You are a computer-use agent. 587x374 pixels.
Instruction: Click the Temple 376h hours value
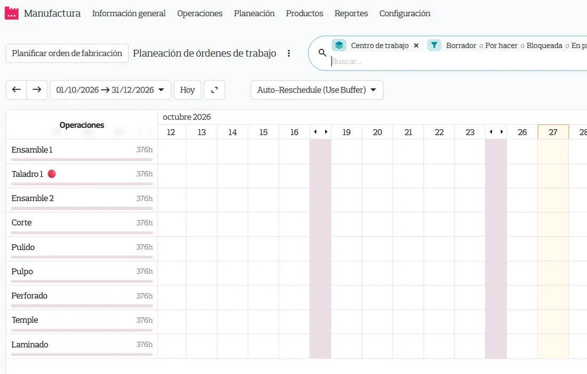(x=145, y=320)
